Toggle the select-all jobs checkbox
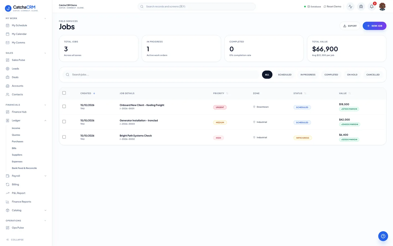Image resolution: width=393 pixels, height=246 pixels. pos(64,93)
